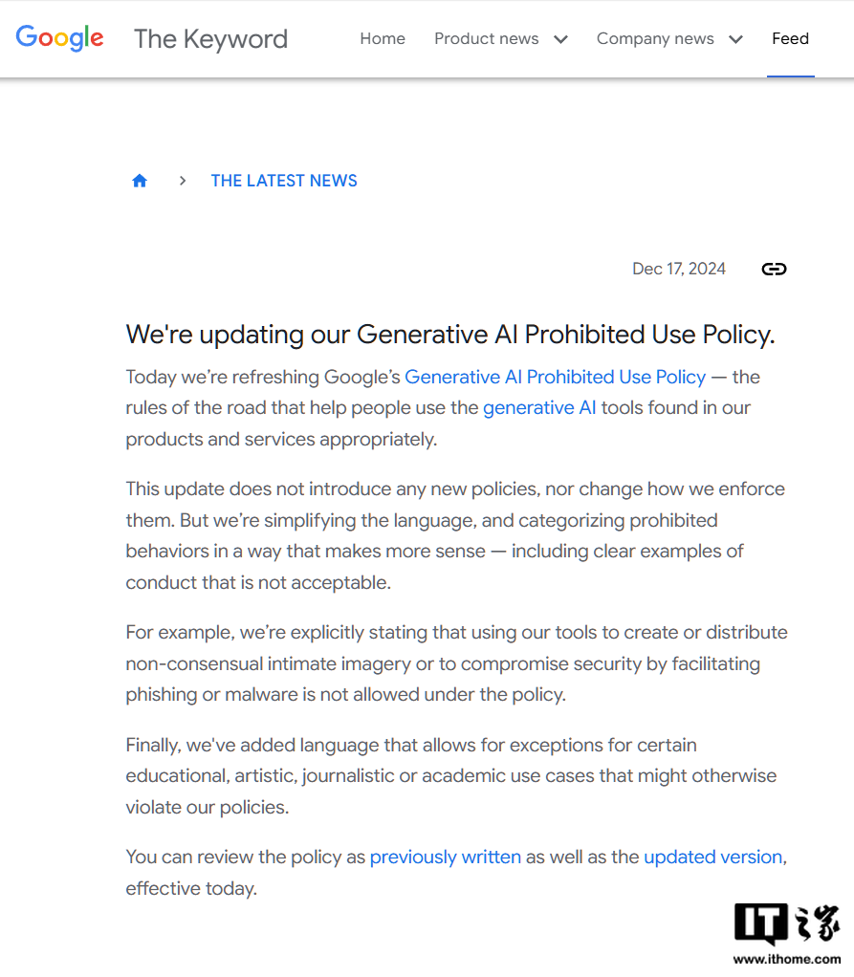Open the "previously written" policy link
The image size is (854, 977).
[x=446, y=858]
